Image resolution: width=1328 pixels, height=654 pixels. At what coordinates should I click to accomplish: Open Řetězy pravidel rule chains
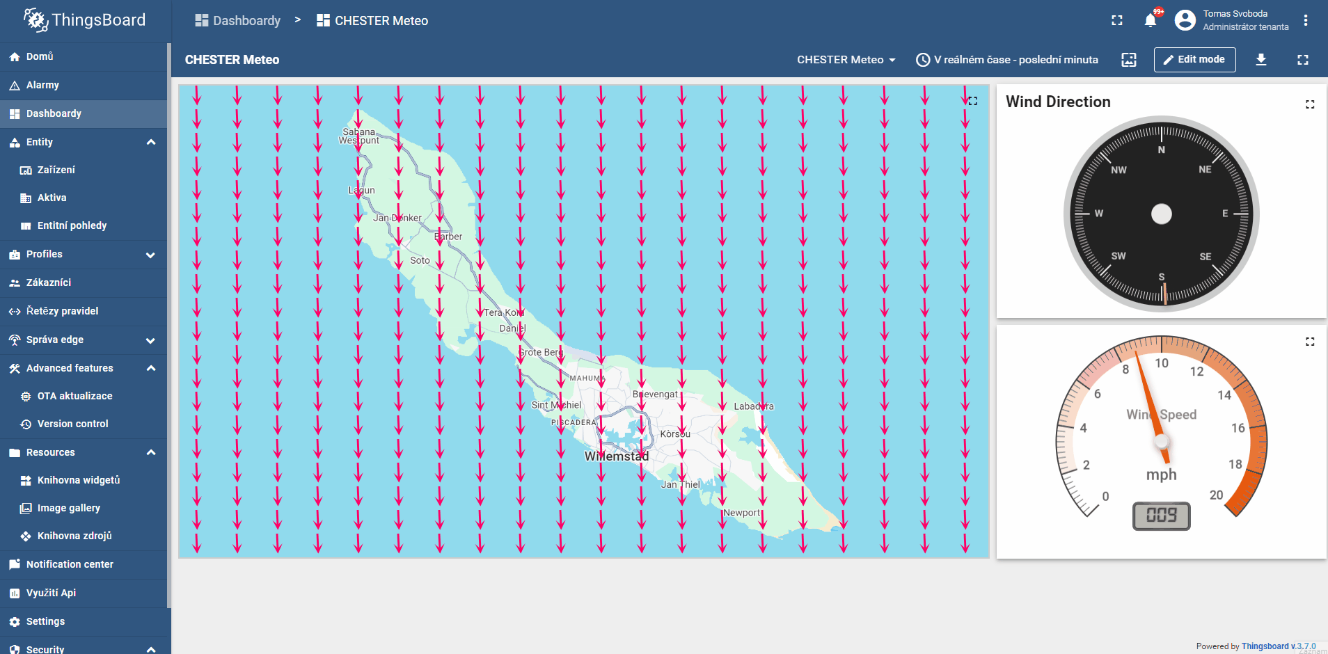84,311
